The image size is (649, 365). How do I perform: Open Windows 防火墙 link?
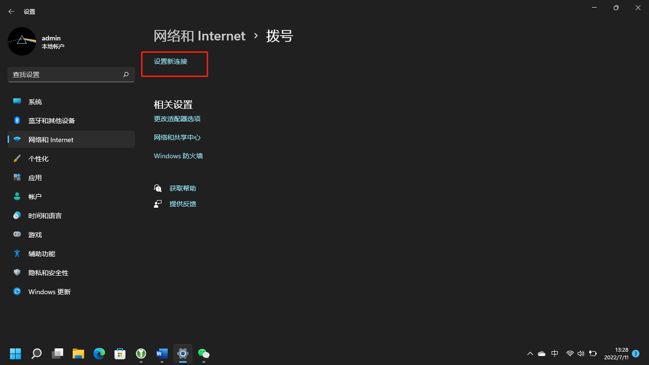pyautogui.click(x=178, y=156)
